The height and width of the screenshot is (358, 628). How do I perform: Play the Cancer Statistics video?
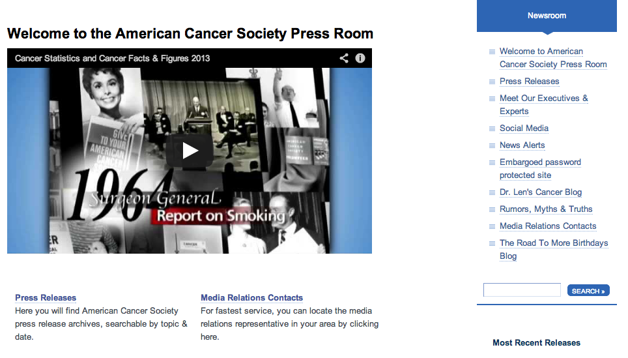(x=190, y=151)
